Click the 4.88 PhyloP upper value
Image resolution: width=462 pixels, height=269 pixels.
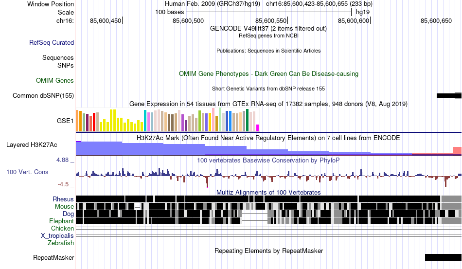[x=62, y=160]
